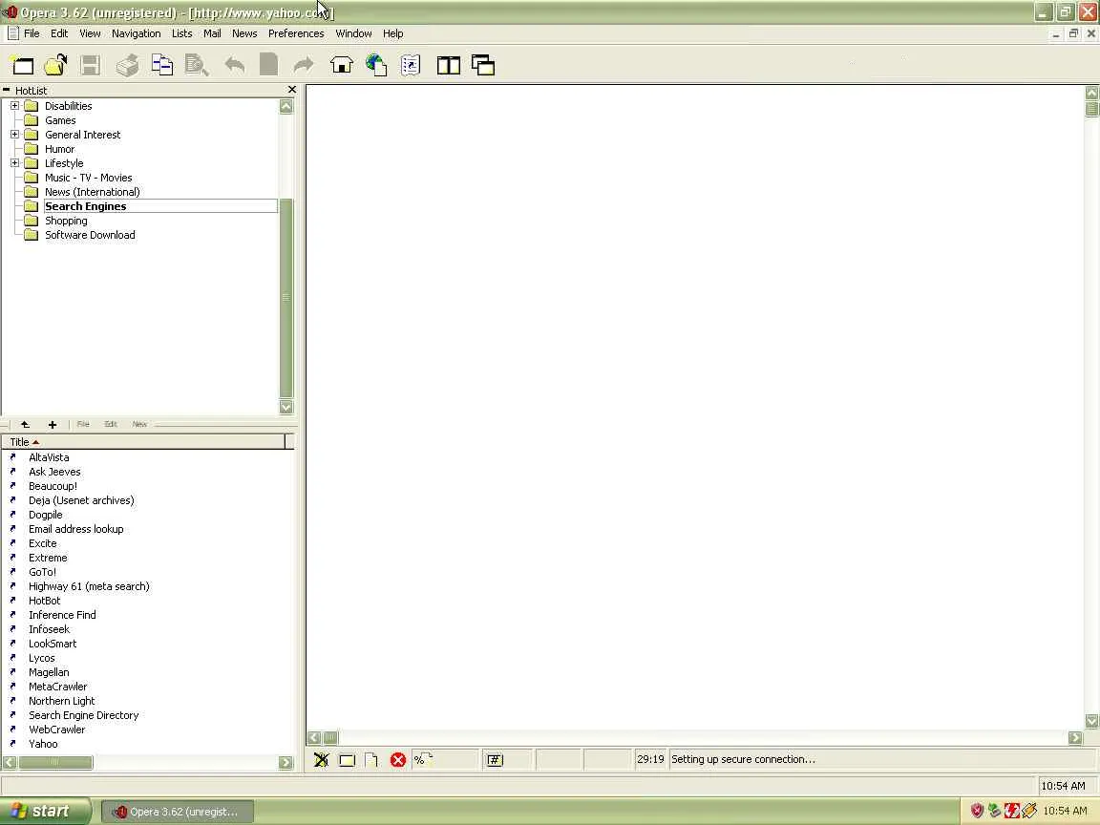Click the Copy documents icon
The width and height of the screenshot is (1100, 825).
162,65
